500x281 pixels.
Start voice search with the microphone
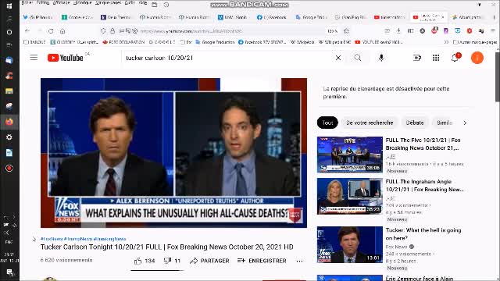(381, 58)
